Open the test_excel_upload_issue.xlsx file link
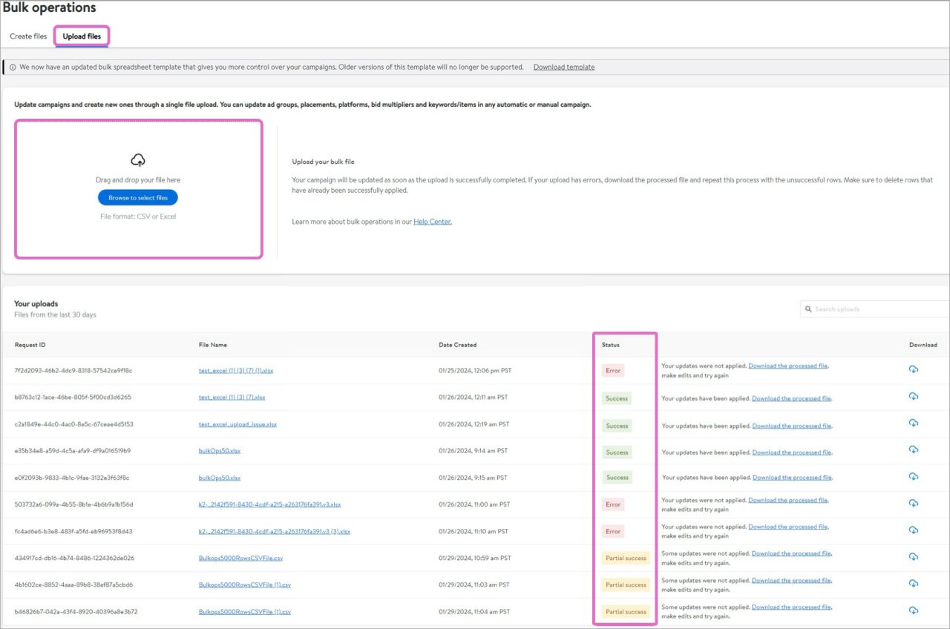 [x=237, y=424]
